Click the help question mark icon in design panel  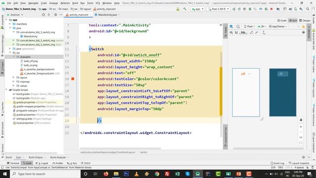point(304,33)
